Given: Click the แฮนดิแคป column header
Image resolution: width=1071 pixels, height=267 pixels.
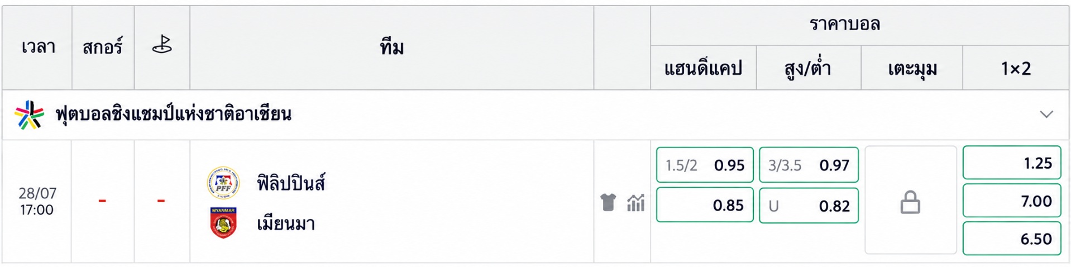Looking at the screenshot, I should (703, 68).
